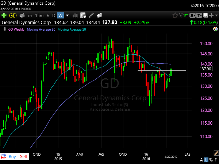Click the blue-red swap arrows icon beside Buy
The image size is (219, 164).
click(x=3, y=156)
